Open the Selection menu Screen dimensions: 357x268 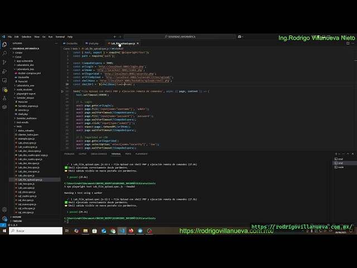(x=26, y=37)
